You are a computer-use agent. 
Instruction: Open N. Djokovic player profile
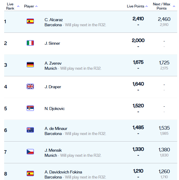(x=55, y=108)
